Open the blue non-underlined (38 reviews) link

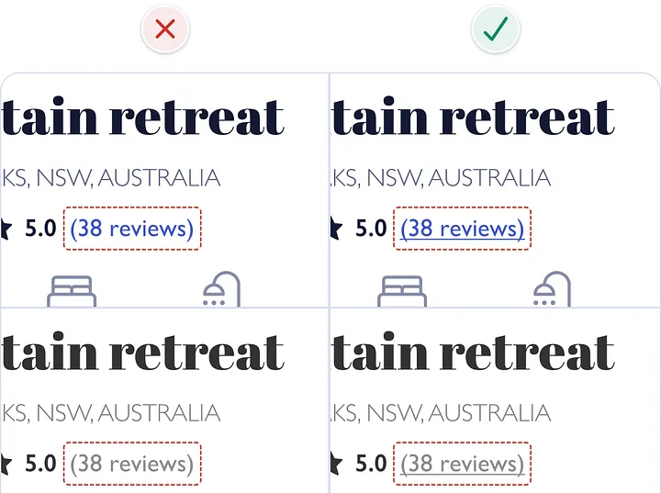132,229
